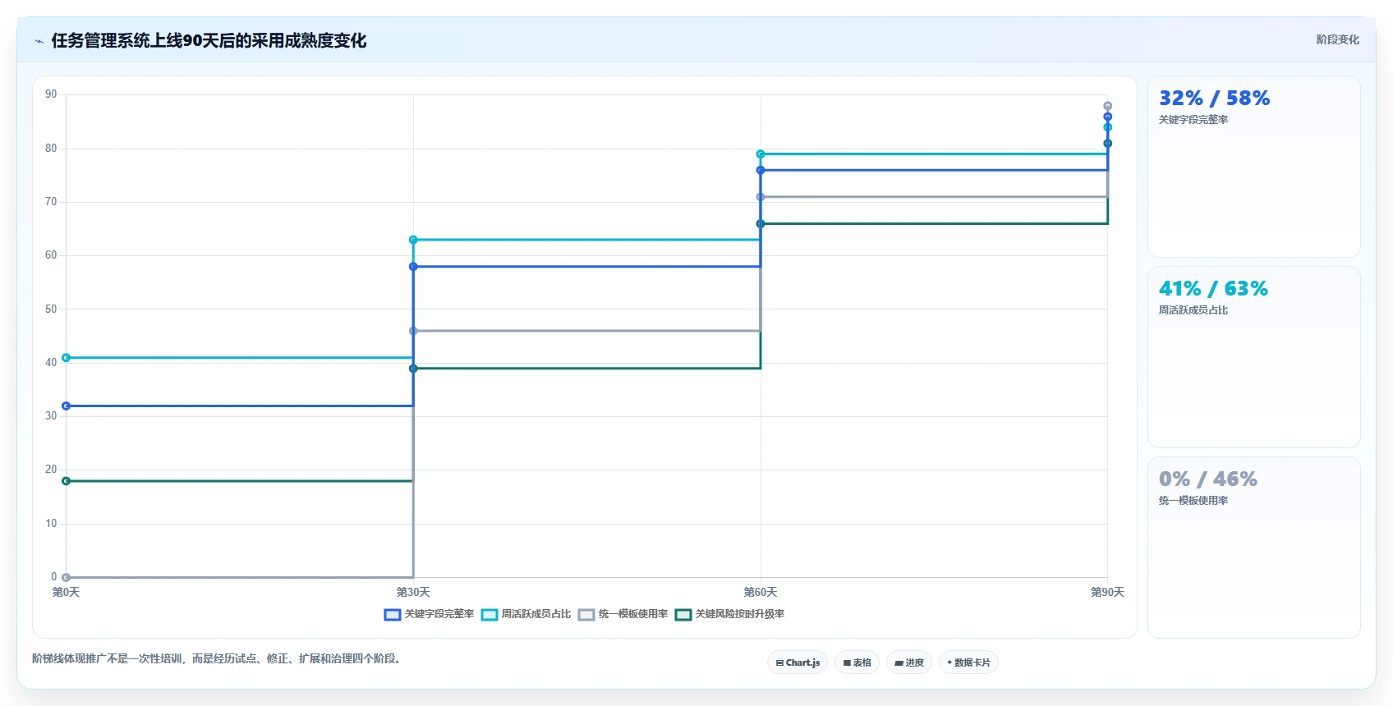
Task: Select the 数据卡片 chip
Action: pyautogui.click(x=968, y=662)
